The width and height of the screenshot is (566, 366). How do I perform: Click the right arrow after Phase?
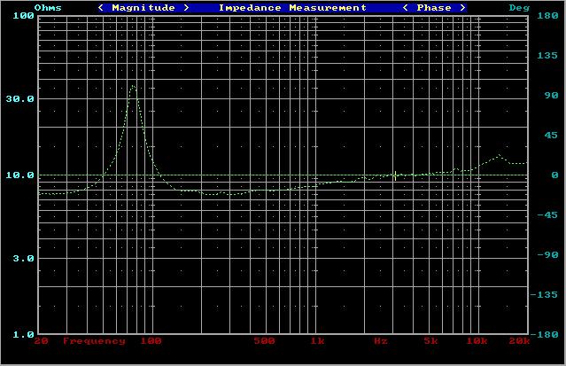tap(462, 8)
